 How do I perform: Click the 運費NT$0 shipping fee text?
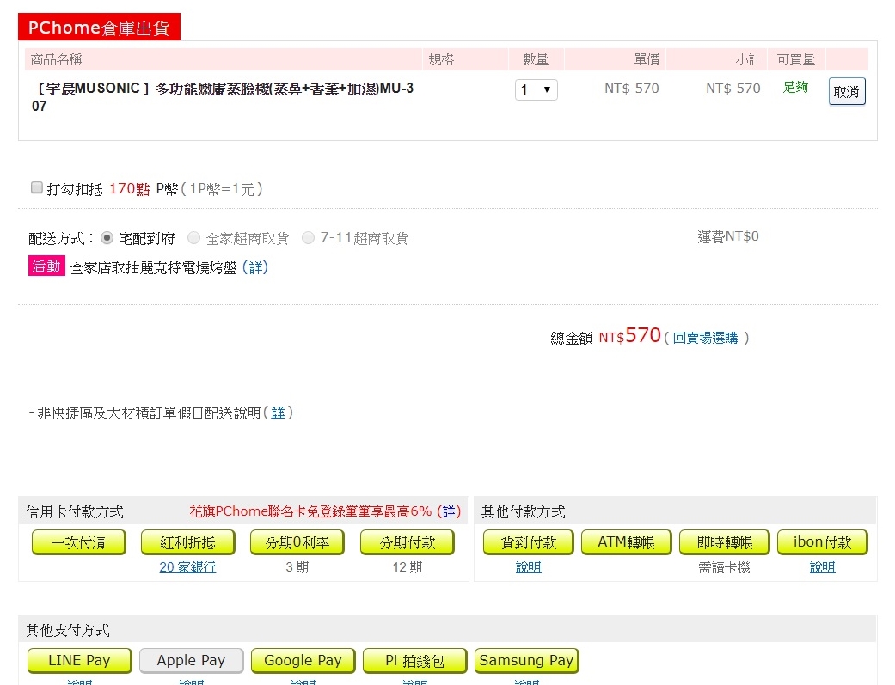pyautogui.click(x=727, y=237)
